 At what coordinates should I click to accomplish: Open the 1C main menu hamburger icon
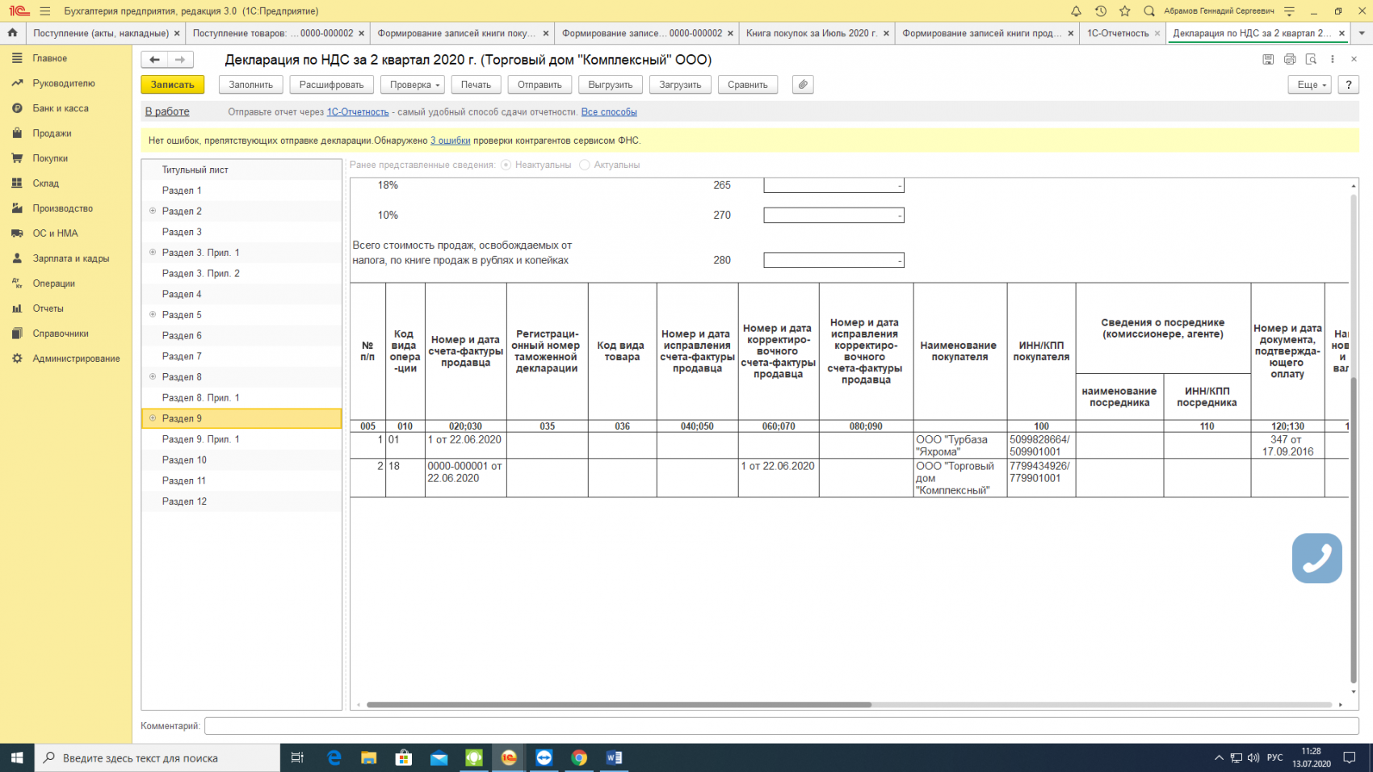[x=44, y=11]
